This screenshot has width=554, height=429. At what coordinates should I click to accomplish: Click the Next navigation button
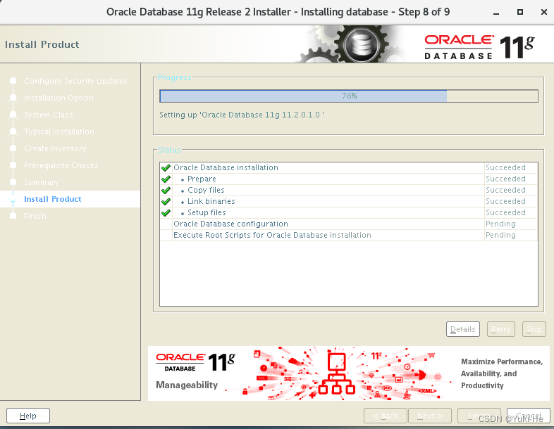(430, 416)
